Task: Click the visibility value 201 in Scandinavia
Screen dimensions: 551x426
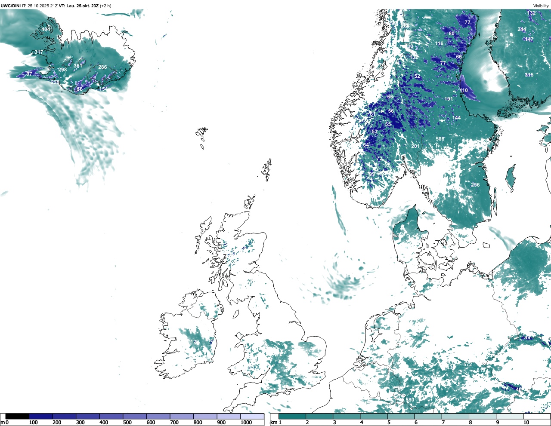Action: 415,146
